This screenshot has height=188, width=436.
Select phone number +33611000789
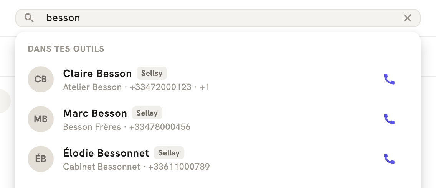[x=179, y=167]
